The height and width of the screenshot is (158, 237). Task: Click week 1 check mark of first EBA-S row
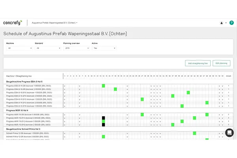pyautogui.click(x=64, y=86)
